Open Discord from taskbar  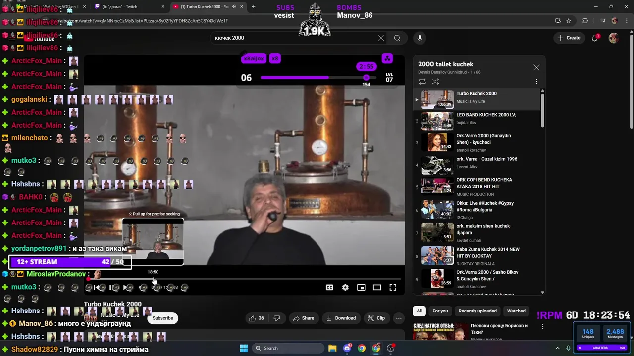click(347, 348)
